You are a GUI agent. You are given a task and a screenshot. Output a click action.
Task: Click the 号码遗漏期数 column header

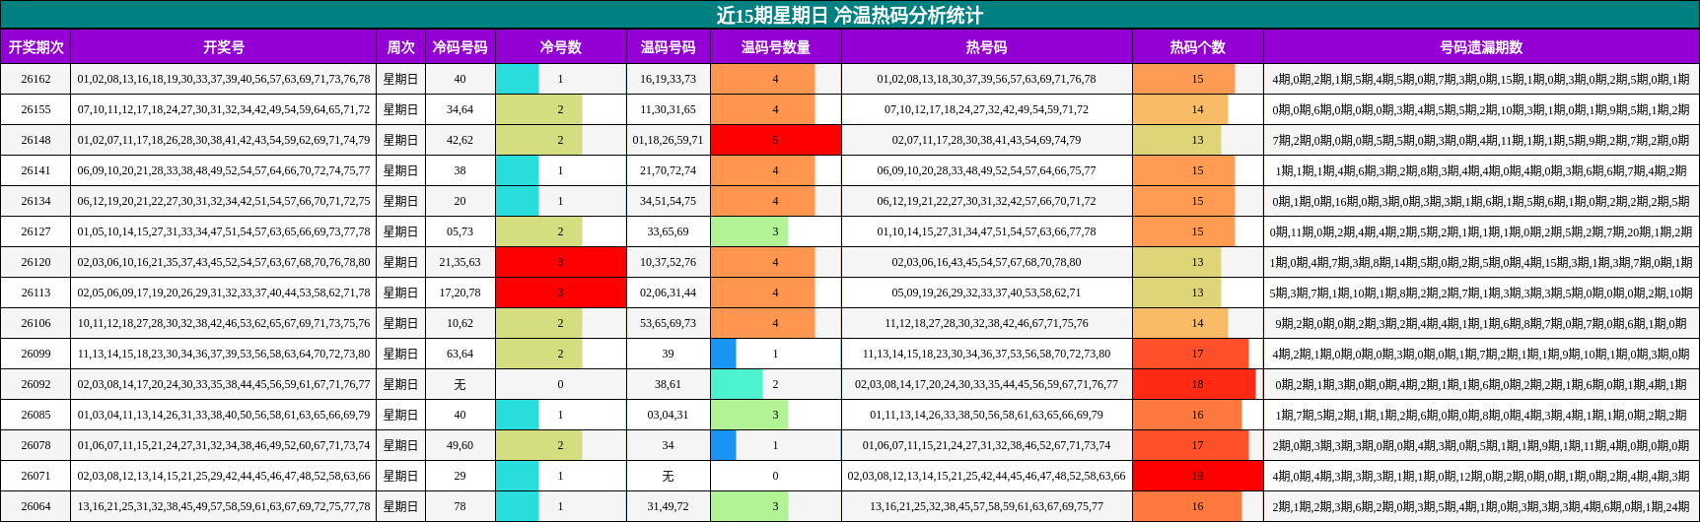click(1481, 47)
